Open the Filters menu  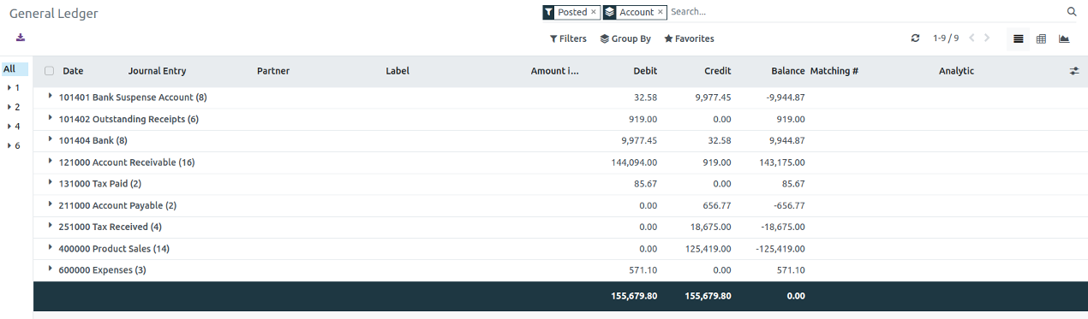[x=568, y=38]
